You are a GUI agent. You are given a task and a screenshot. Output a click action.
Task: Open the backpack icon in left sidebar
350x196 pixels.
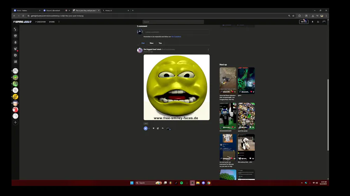pos(16,42)
